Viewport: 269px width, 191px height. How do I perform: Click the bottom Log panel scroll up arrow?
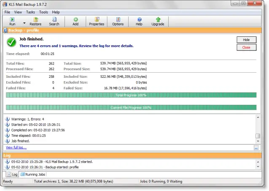pyautogui.click(x=258, y=162)
